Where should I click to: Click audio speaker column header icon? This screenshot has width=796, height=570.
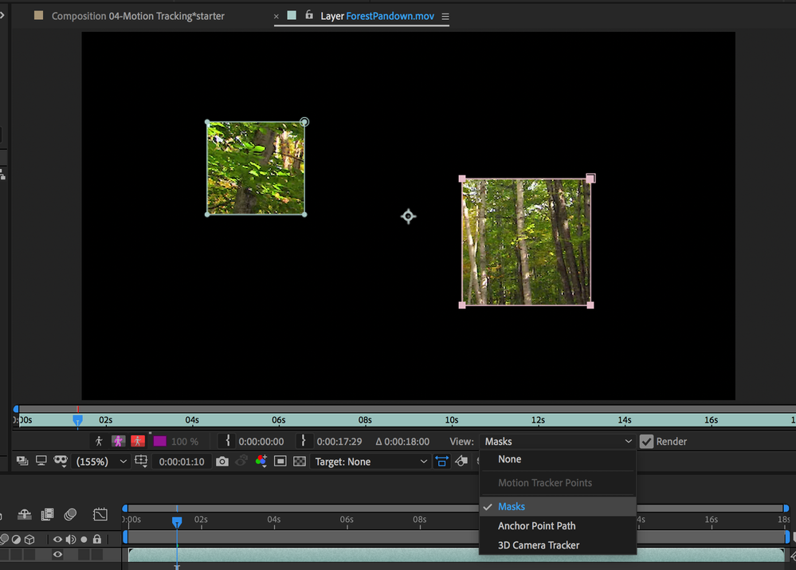click(71, 539)
